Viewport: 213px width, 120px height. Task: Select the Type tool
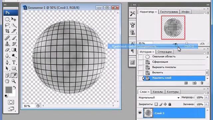click(14, 62)
